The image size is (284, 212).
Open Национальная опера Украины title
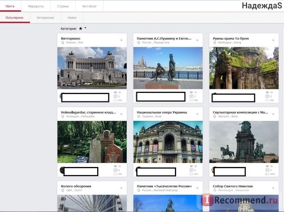point(162,112)
